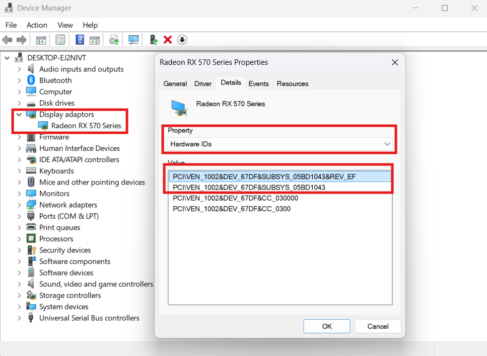Expand the Audio inputs and outputs category
487x356 pixels.
click(x=19, y=69)
